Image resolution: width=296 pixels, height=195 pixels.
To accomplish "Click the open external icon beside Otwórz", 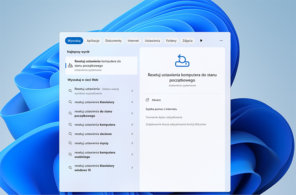I will point(147,100).
